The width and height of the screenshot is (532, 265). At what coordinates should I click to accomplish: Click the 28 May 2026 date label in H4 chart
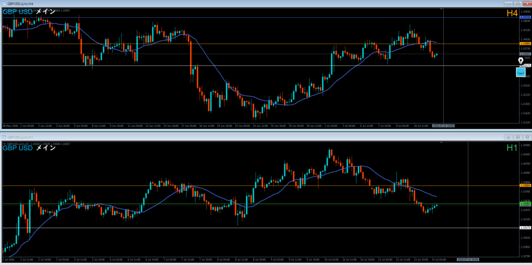point(10,126)
